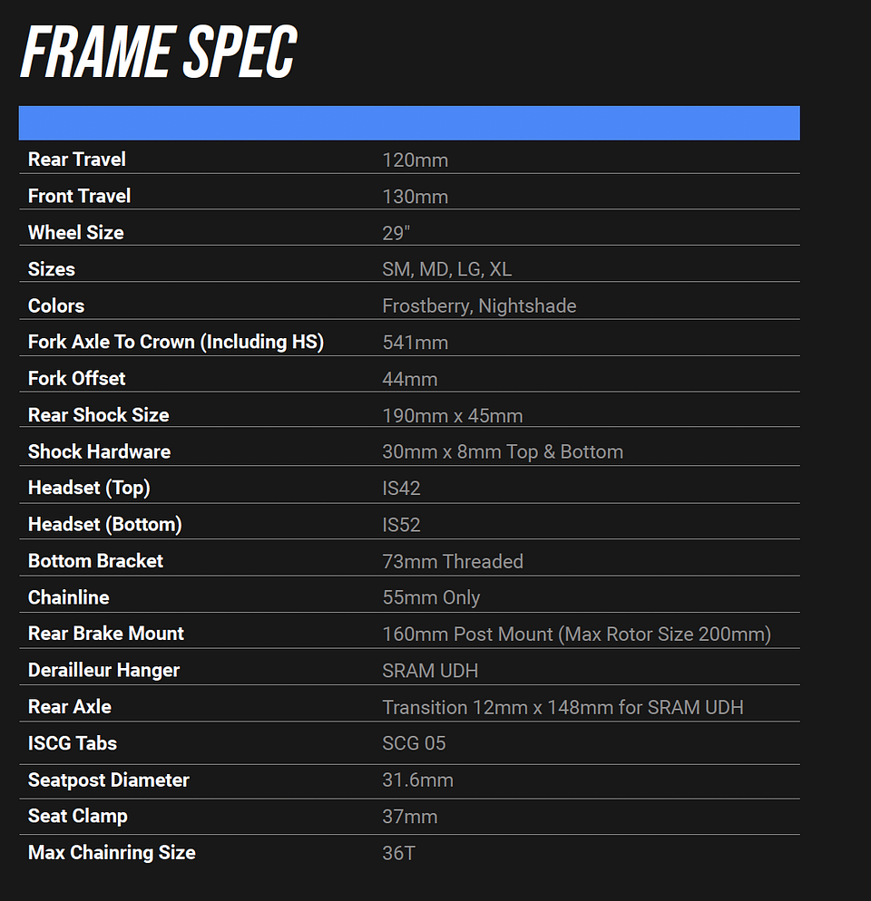Select the Fork Axle To Crown label

click(x=176, y=343)
